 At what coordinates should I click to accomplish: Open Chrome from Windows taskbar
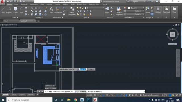click(x=75, y=100)
